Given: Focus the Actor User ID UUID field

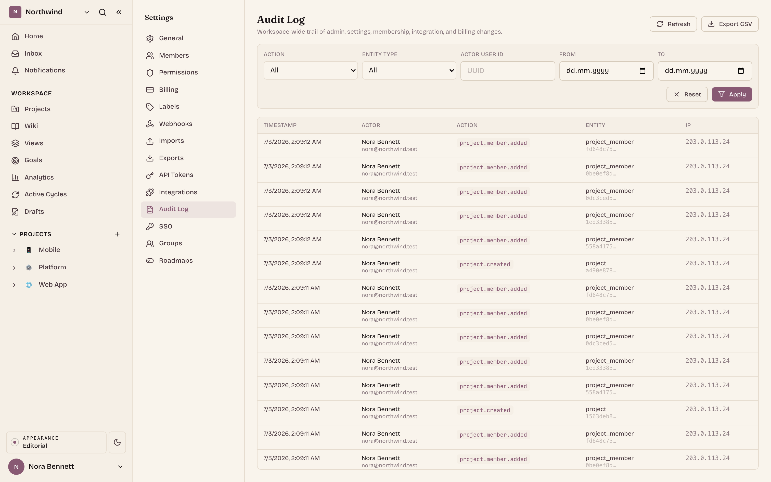Looking at the screenshot, I should [508, 71].
